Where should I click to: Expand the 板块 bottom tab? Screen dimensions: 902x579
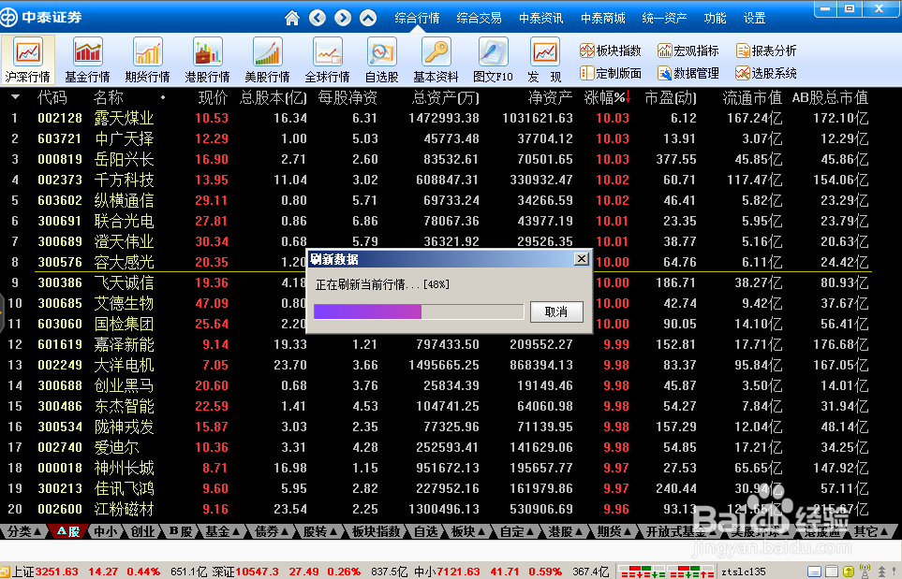coord(467,531)
